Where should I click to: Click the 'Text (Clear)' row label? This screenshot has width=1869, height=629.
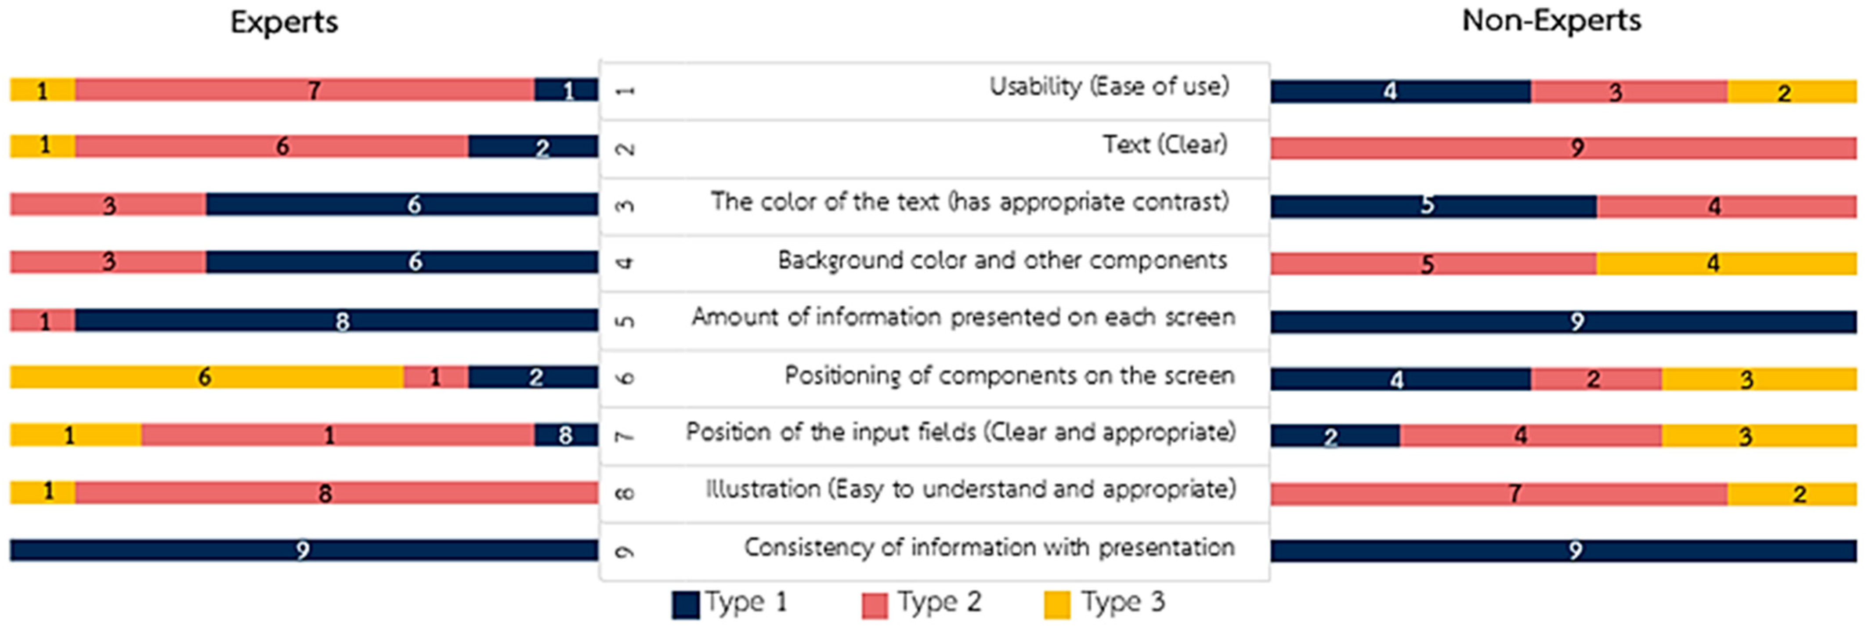coord(1164,145)
